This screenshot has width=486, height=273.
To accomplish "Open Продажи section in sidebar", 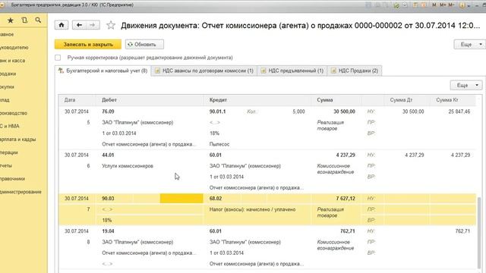I will (8, 74).
